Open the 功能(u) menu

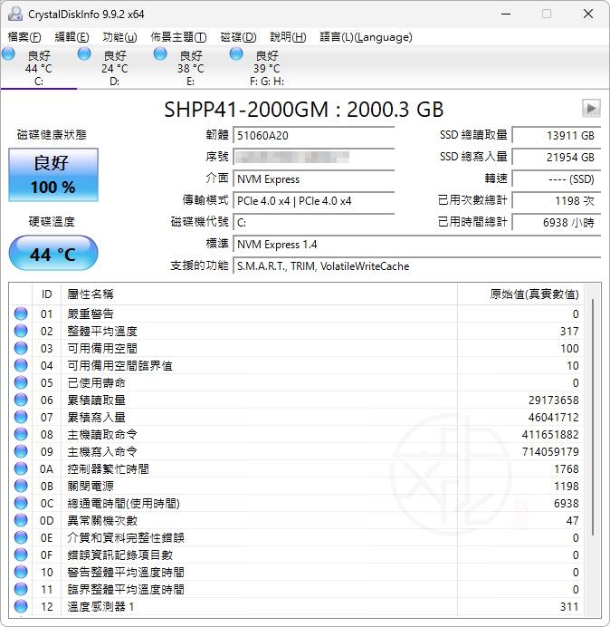pyautogui.click(x=119, y=37)
